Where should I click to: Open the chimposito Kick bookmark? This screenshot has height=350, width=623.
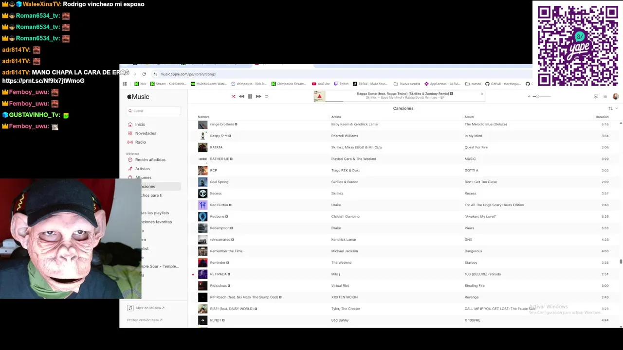click(249, 84)
